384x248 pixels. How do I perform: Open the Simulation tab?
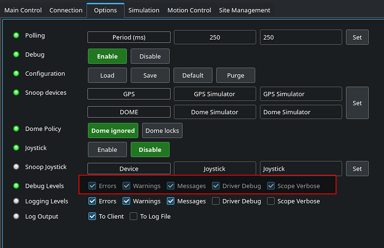(x=144, y=10)
